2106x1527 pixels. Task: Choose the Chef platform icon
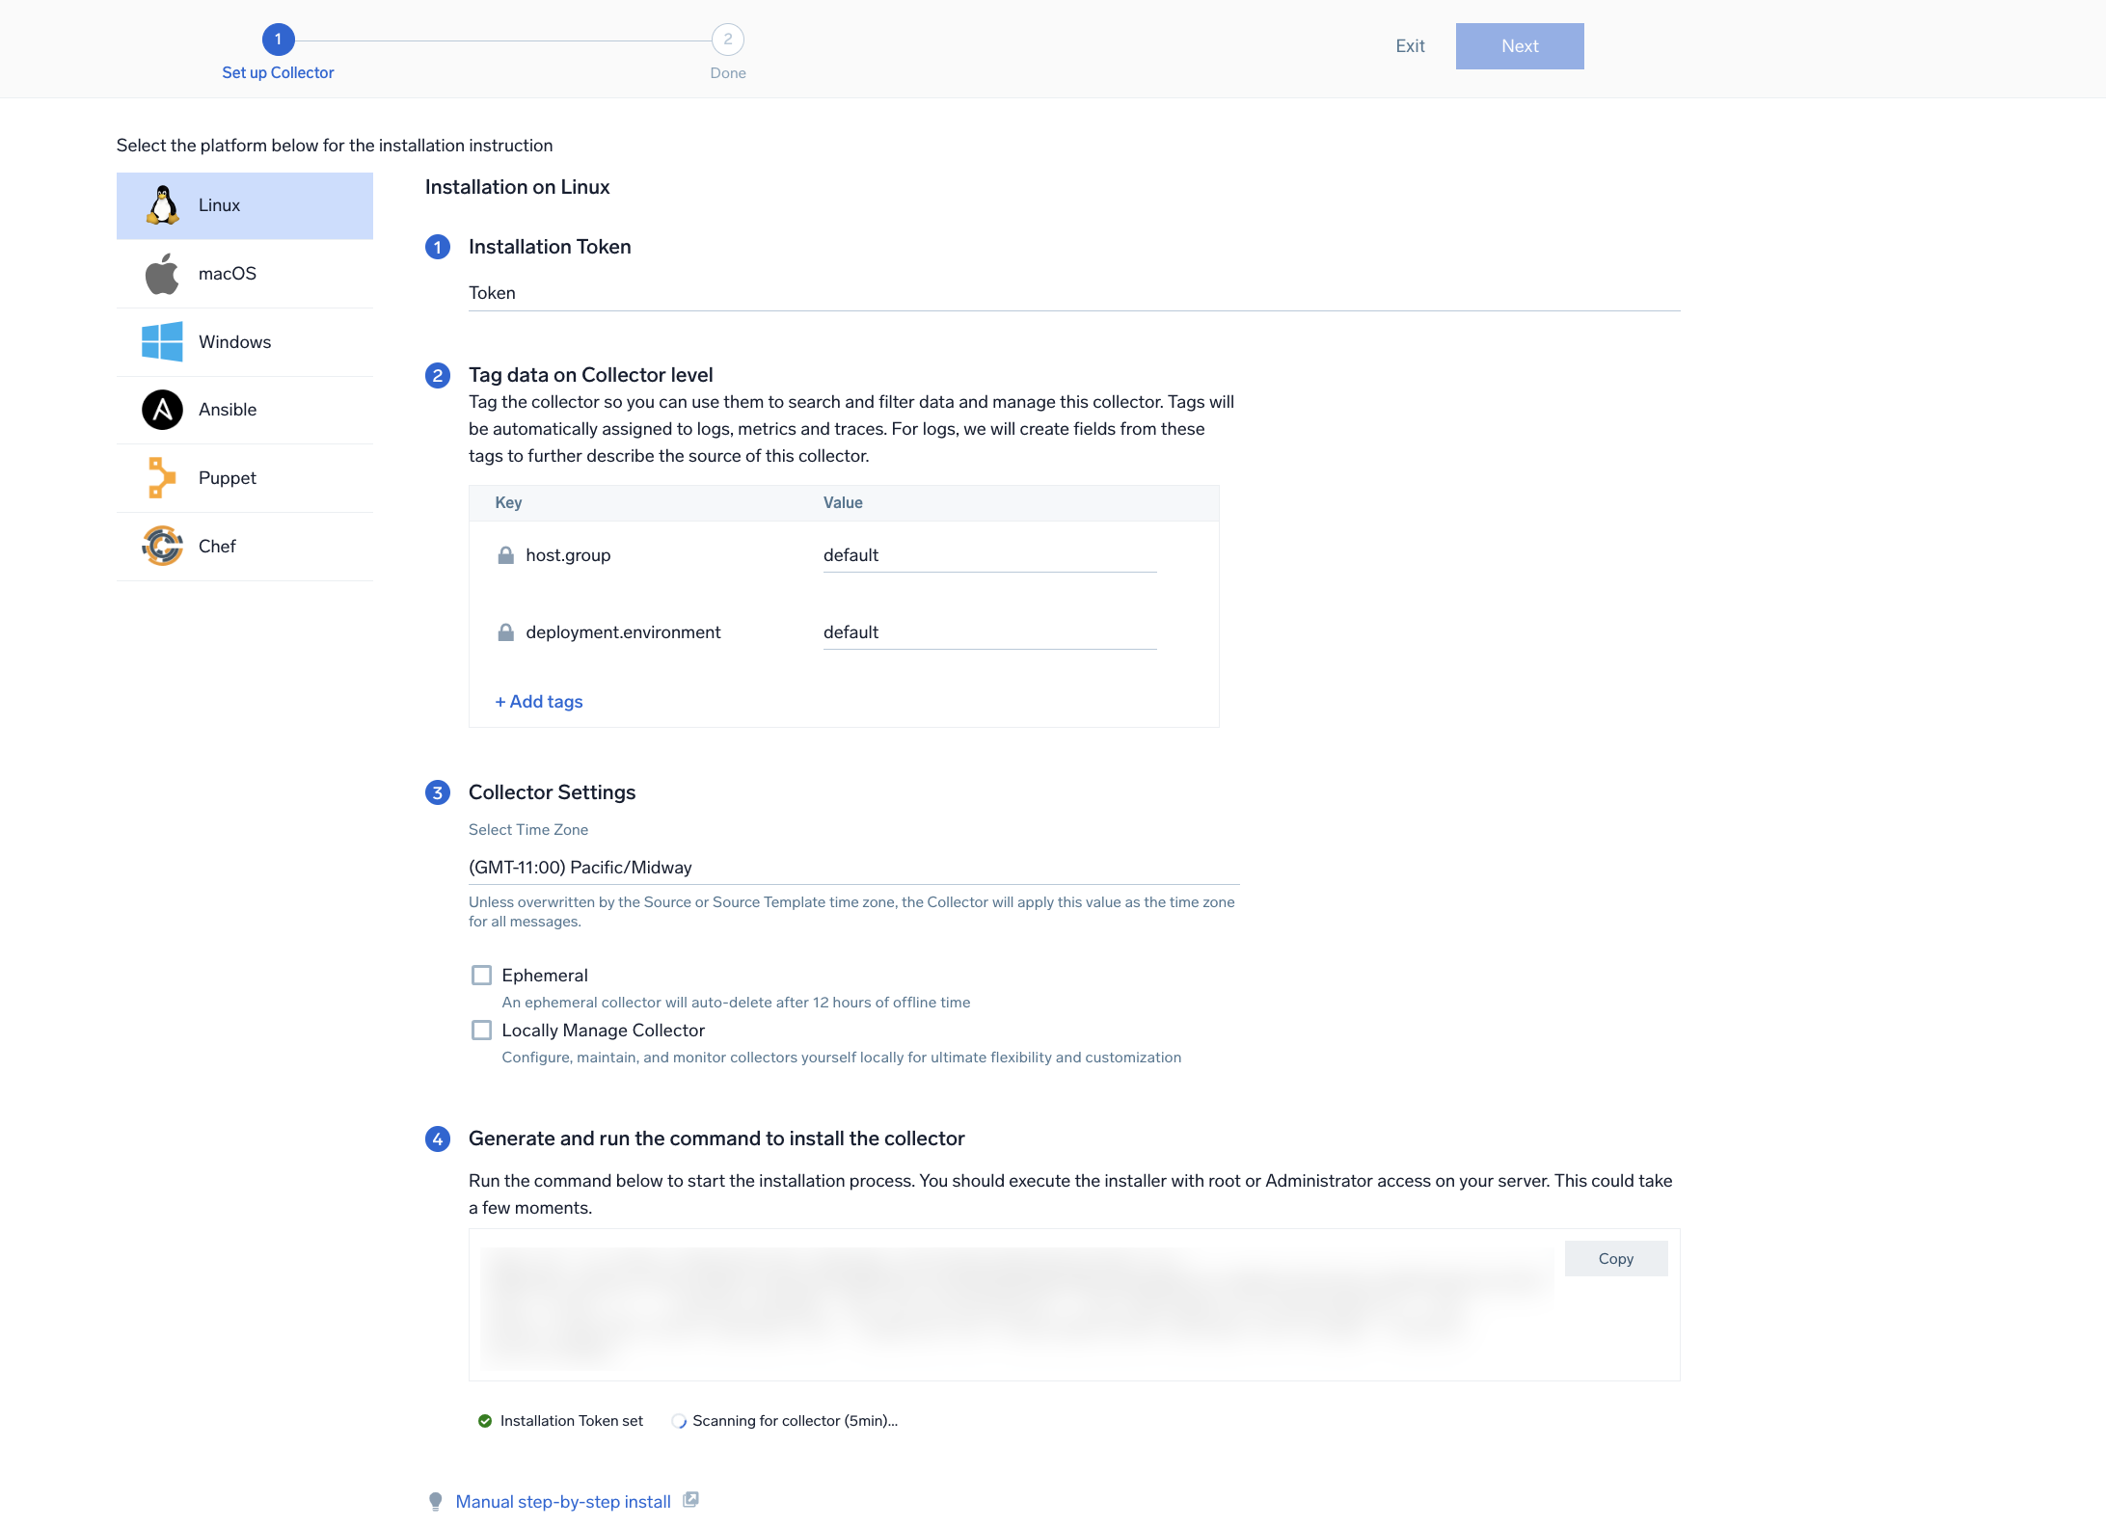(162, 547)
